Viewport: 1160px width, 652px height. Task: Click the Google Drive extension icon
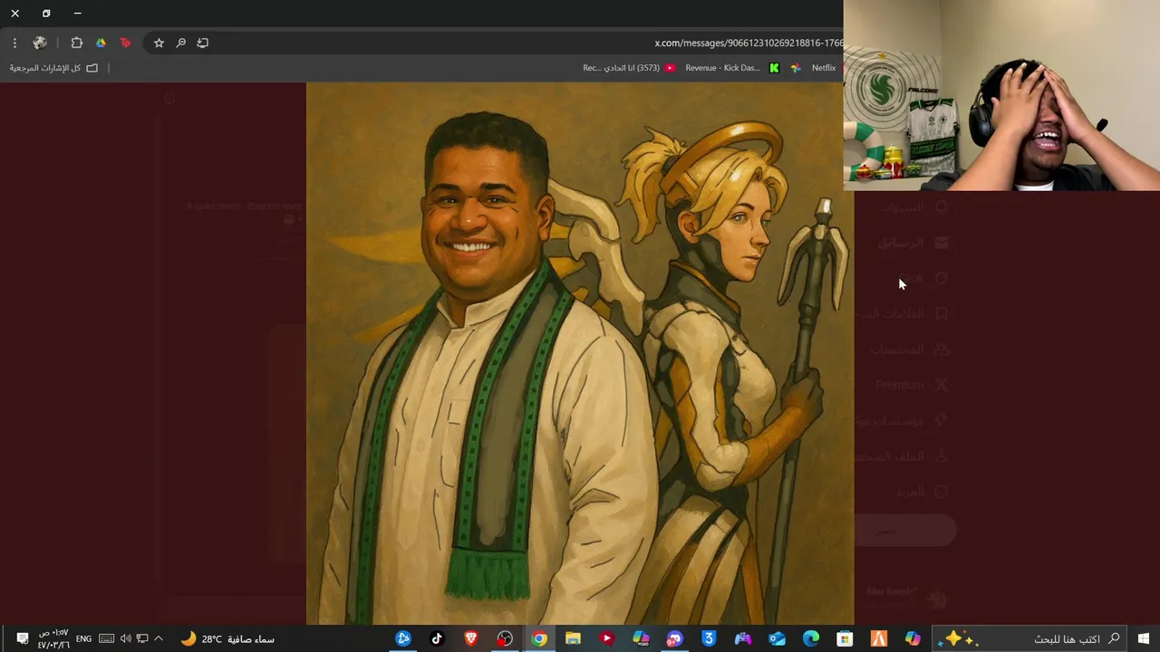pos(101,43)
